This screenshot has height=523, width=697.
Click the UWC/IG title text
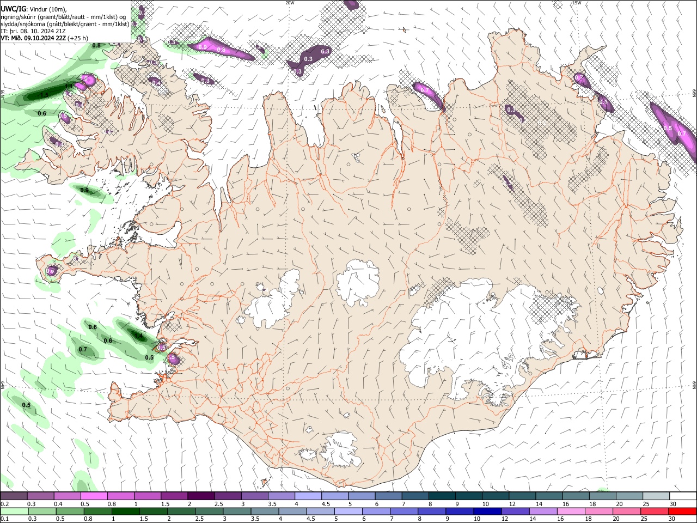pos(13,8)
